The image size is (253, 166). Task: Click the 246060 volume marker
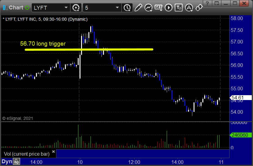click(241, 135)
